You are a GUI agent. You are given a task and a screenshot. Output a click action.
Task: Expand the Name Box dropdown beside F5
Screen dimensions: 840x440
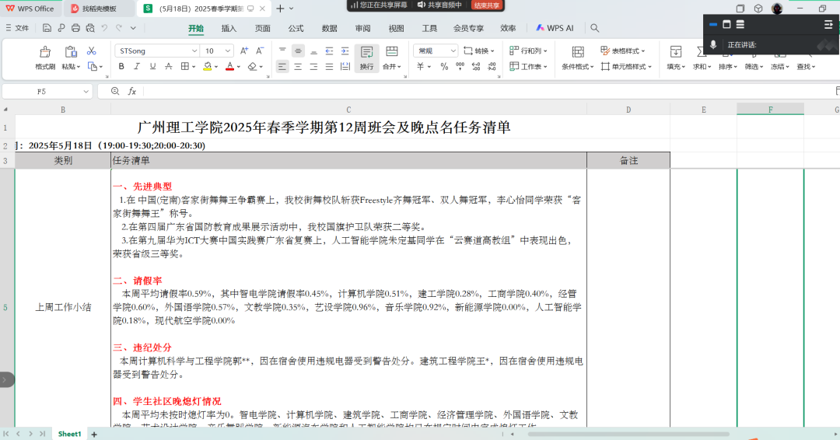point(85,91)
